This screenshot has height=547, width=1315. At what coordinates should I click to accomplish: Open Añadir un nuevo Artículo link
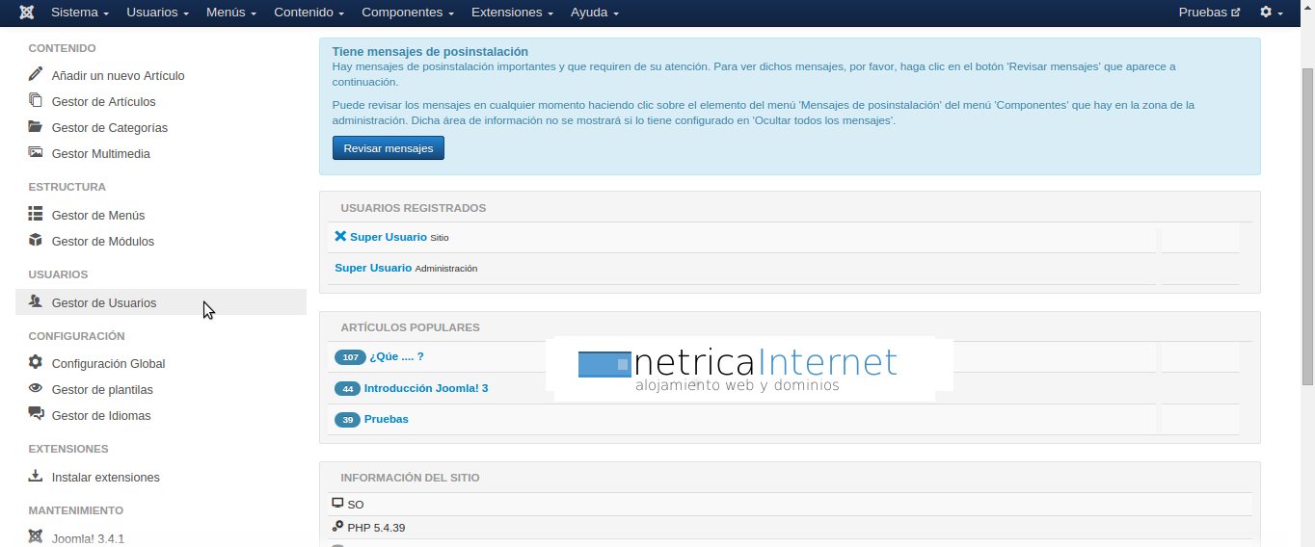[118, 75]
